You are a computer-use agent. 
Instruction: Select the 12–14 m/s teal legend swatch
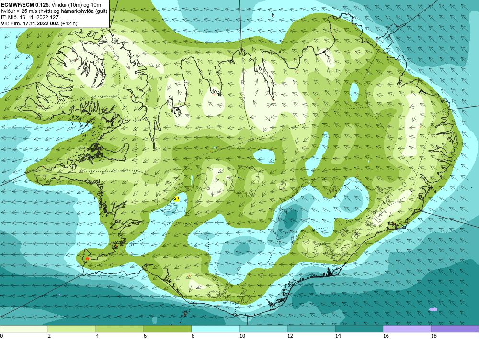(x=311, y=329)
